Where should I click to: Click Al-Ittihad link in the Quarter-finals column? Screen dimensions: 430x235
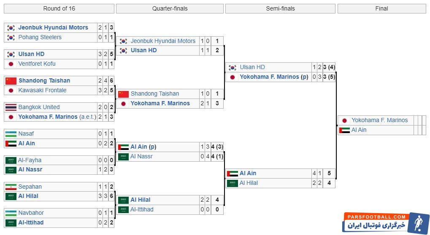point(142,209)
